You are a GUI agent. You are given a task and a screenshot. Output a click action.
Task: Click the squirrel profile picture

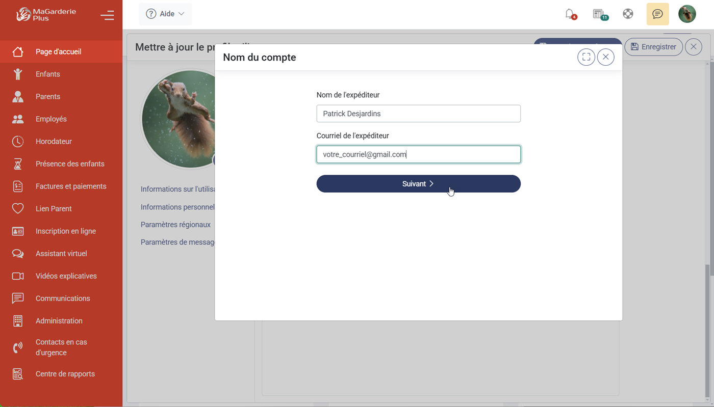[178, 119]
